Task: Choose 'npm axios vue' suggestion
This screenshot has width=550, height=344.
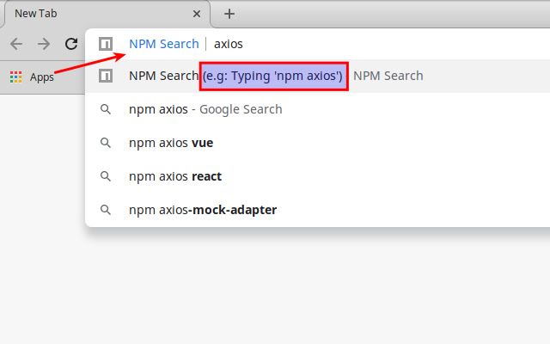Action: [317, 143]
